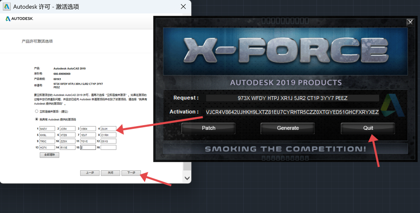Click the 申请号 request code in the Autodesk dialog

[78, 85]
